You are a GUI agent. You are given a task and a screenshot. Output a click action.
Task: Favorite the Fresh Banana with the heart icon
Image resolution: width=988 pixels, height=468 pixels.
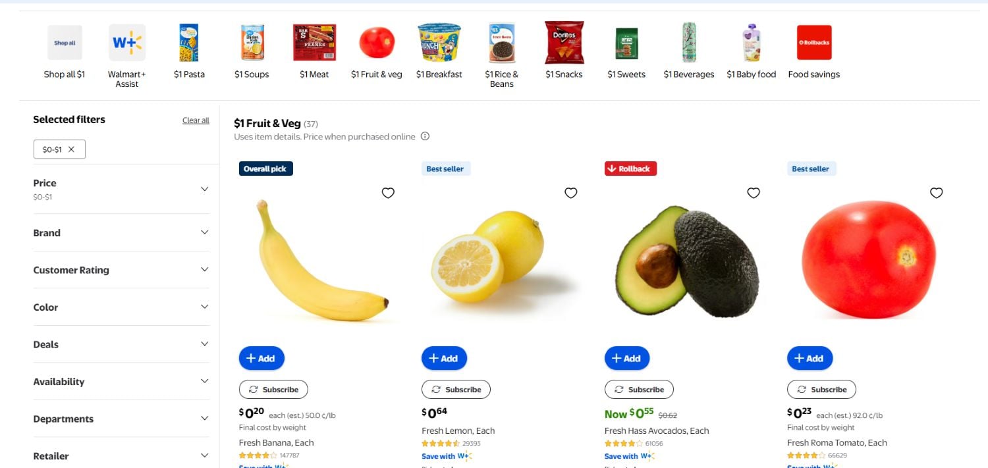(388, 193)
